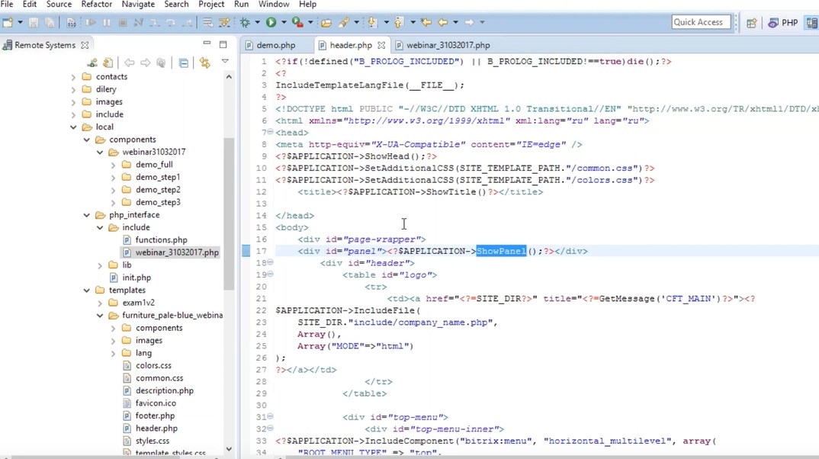The height and width of the screenshot is (459, 819).
Task: Click the Forward navigation arrow icon
Action: (x=469, y=22)
